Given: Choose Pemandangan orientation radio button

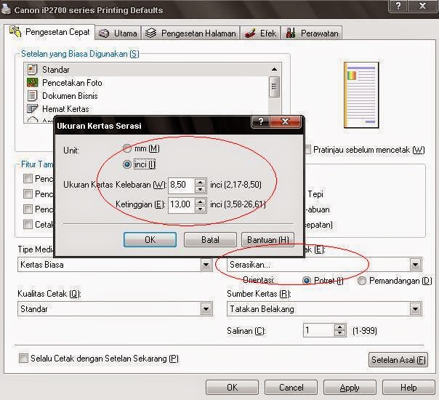Looking at the screenshot, I should click(x=362, y=281).
